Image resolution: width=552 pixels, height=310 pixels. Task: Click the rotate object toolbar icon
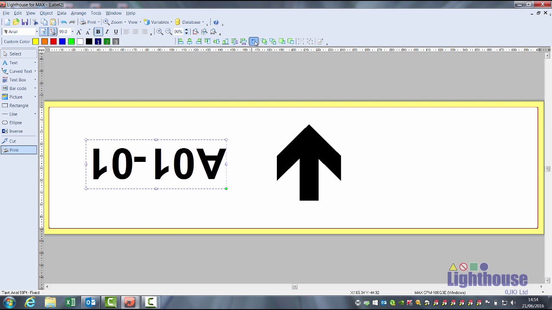pos(254,42)
